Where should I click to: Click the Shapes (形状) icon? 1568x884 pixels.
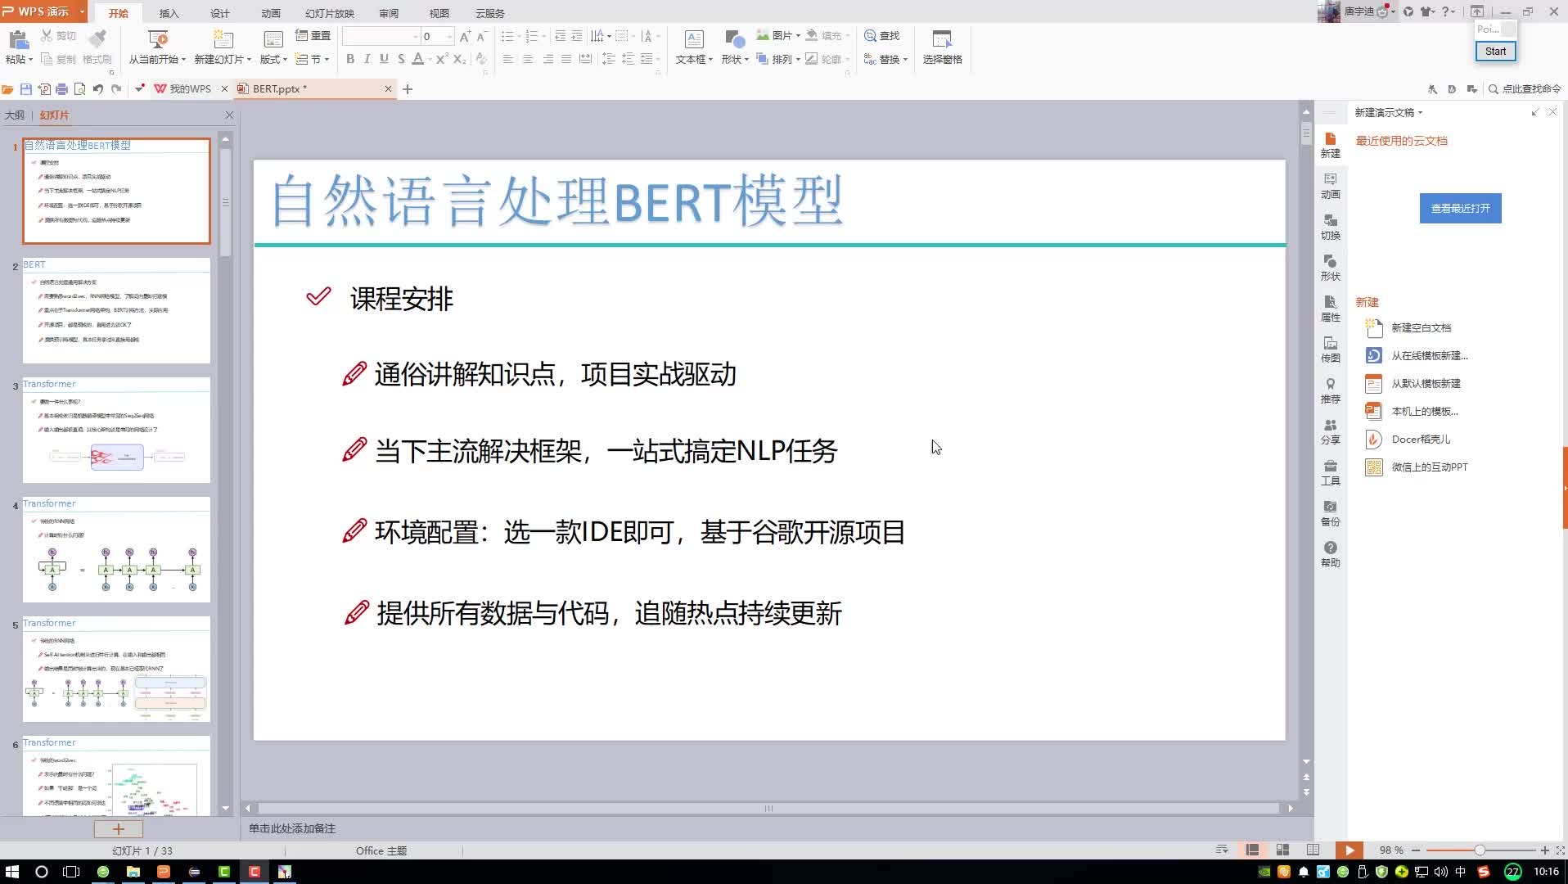734,39
